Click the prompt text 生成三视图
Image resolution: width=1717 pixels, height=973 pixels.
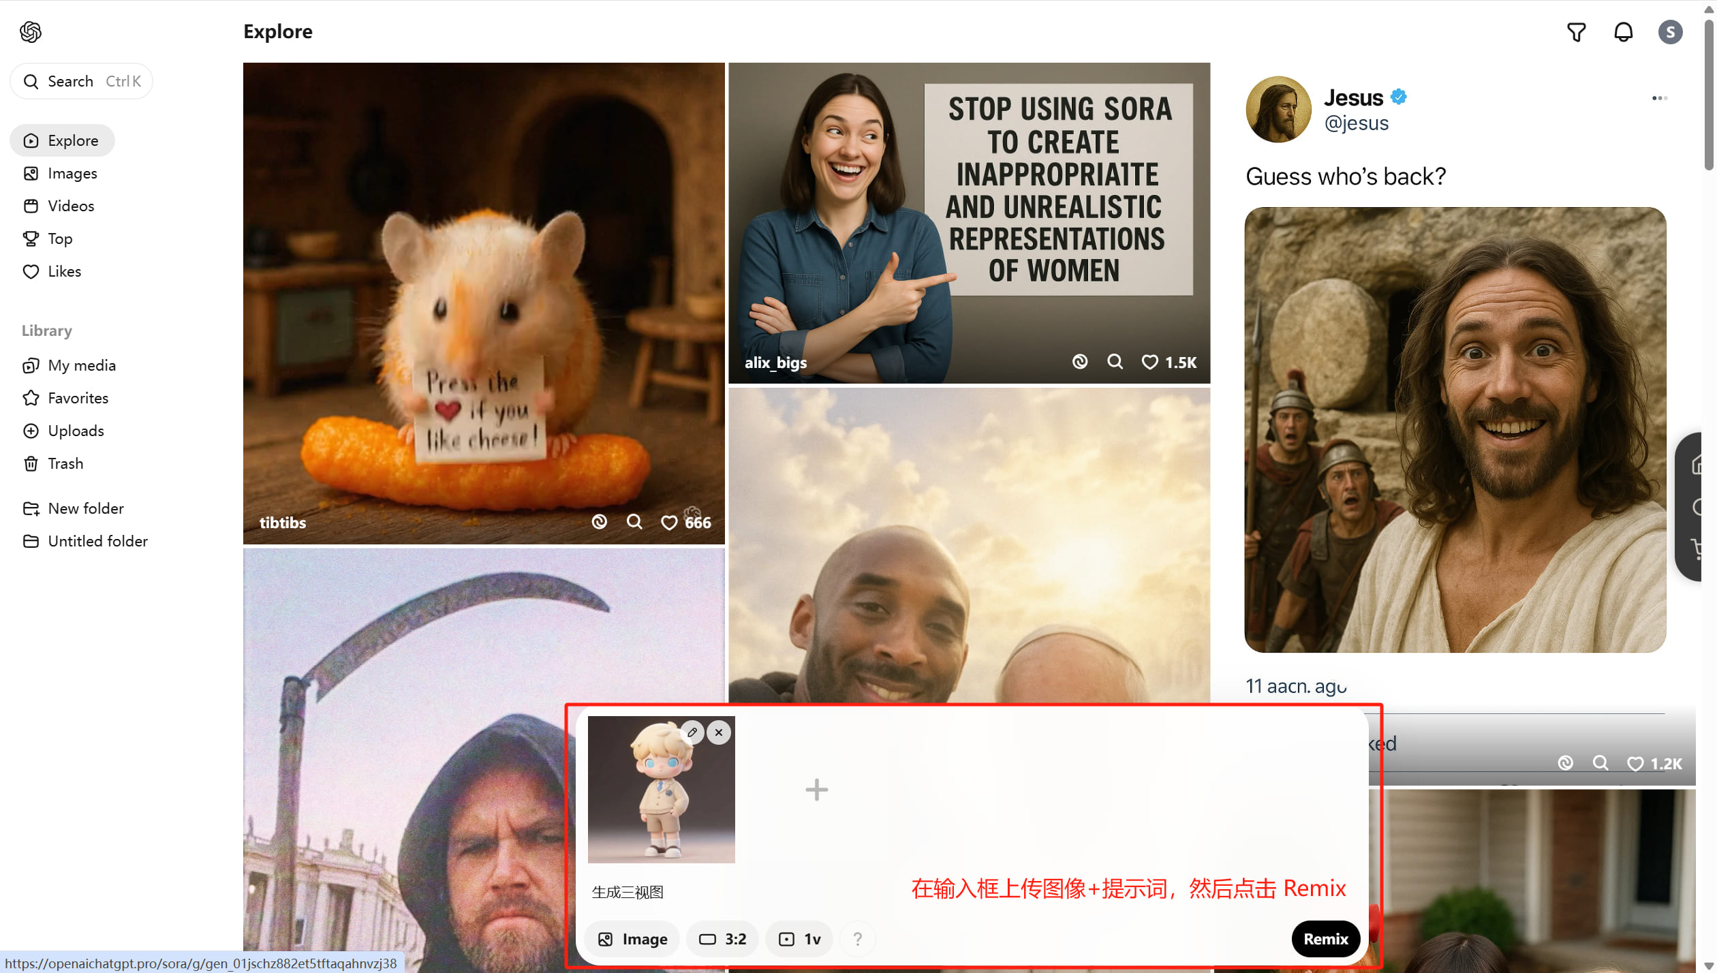coord(627,892)
